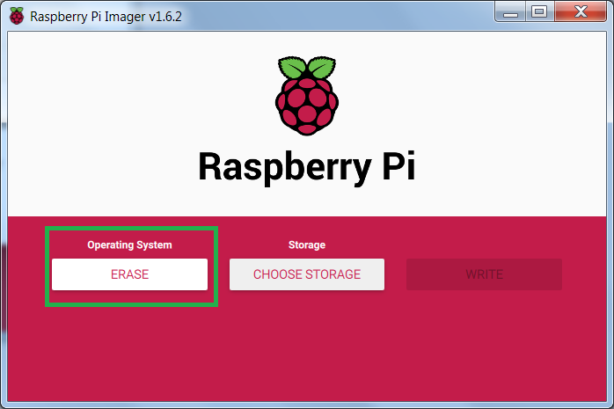This screenshot has height=409, width=614.
Task: Click the large Raspberry Pi logo
Action: [307, 96]
